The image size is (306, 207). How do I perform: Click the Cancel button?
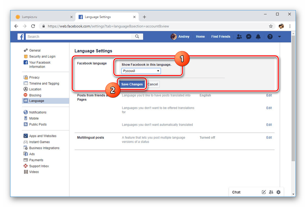tap(153, 84)
